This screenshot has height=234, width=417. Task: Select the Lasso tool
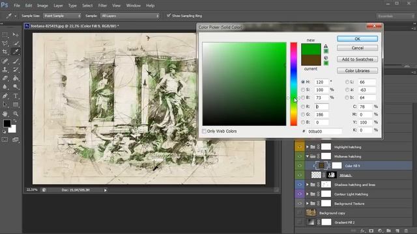point(5,44)
